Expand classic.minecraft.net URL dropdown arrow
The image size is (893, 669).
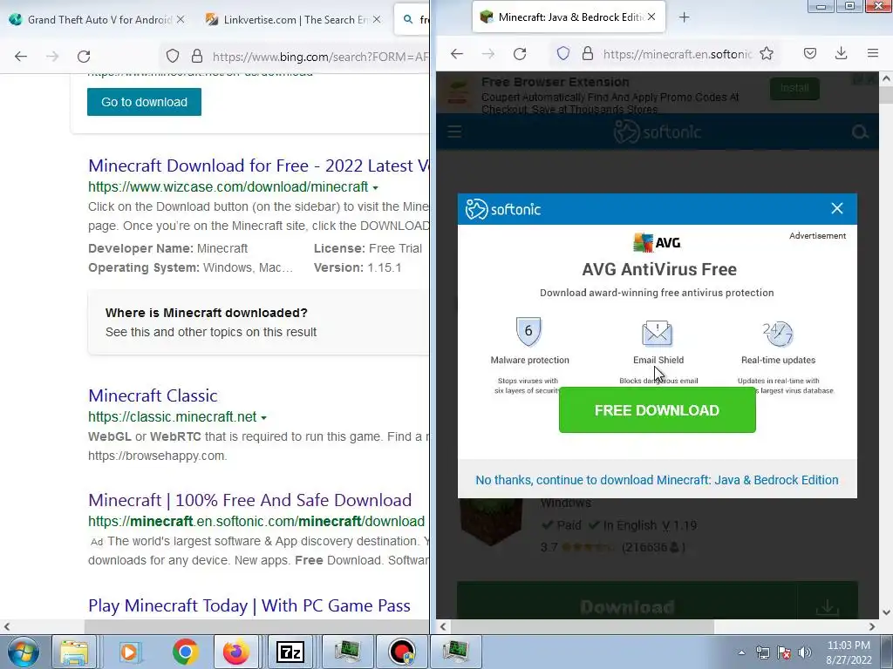263,417
